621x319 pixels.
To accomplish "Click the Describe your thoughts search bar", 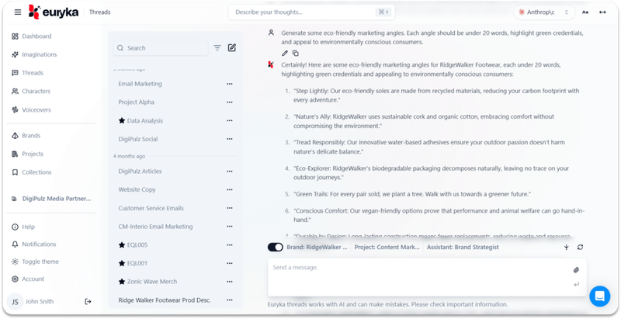I will [x=311, y=12].
